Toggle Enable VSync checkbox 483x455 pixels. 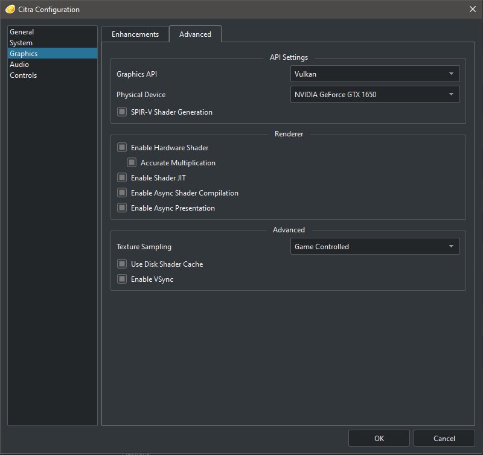pos(122,279)
